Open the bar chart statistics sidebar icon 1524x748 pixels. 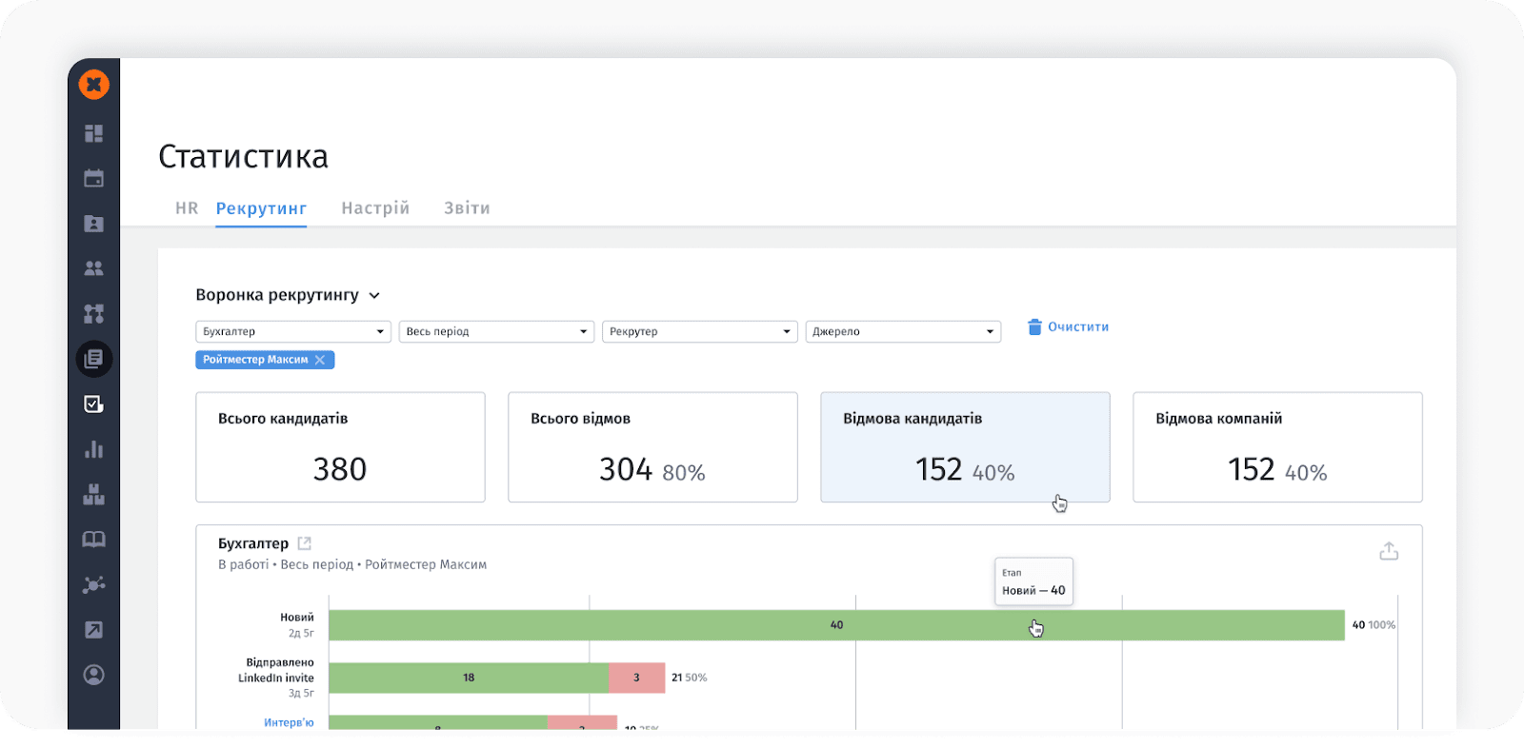point(93,449)
